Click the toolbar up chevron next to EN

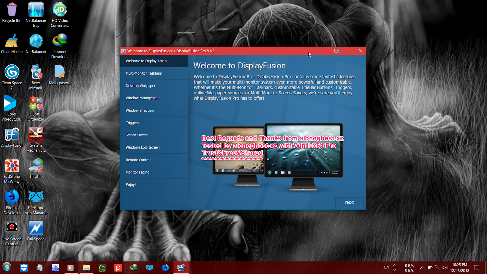[395, 265]
